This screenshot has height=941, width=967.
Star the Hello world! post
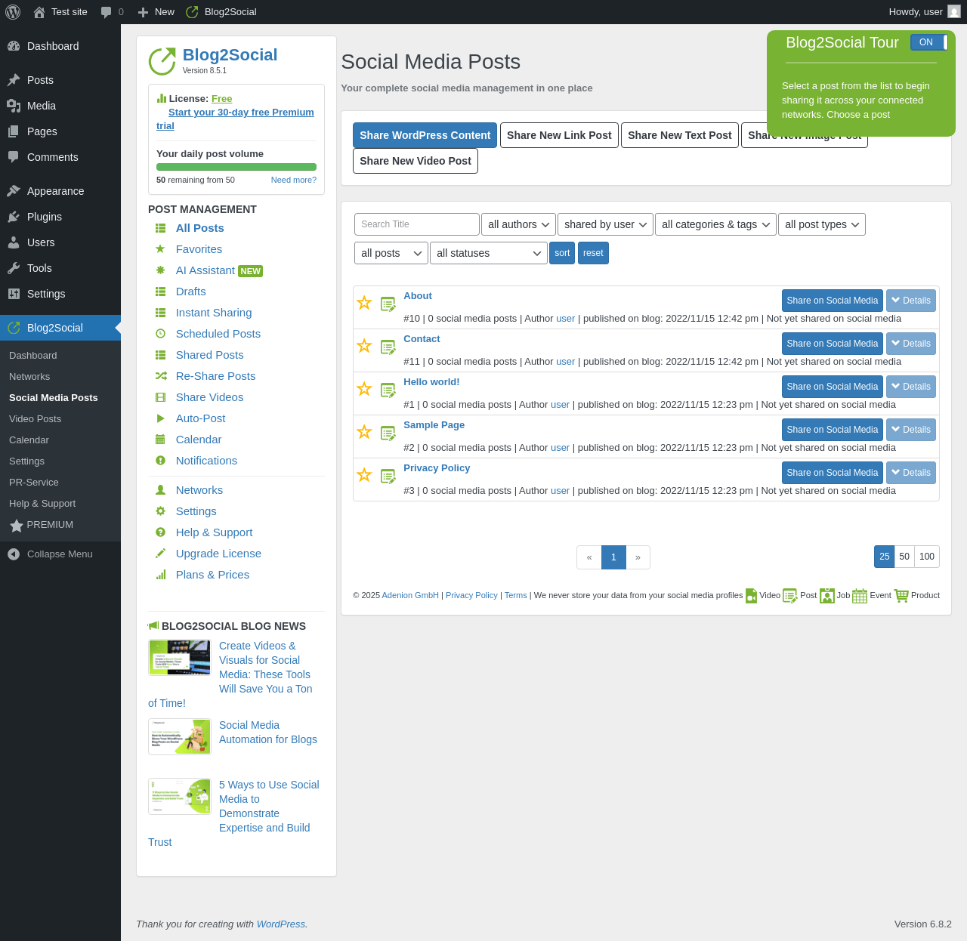[x=364, y=389]
